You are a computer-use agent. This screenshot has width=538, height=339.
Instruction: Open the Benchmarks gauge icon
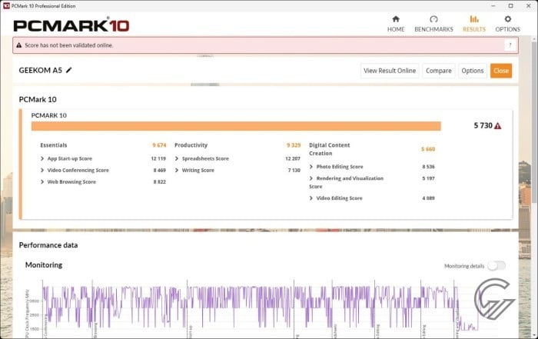tap(433, 19)
